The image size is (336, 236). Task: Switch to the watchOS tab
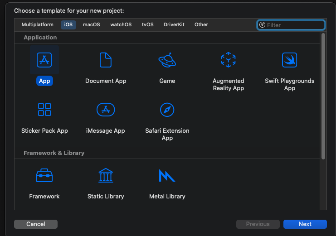click(x=121, y=24)
